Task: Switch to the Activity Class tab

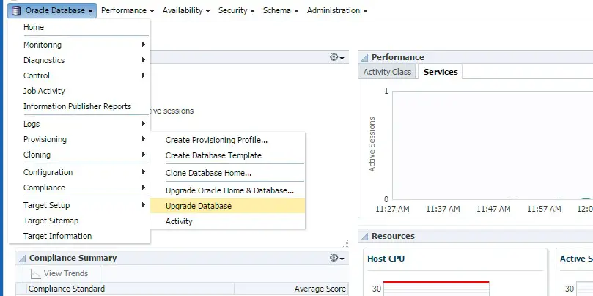Action: pyautogui.click(x=387, y=72)
